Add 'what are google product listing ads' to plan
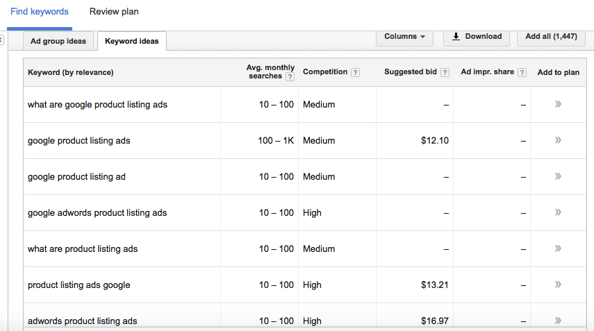 (558, 105)
